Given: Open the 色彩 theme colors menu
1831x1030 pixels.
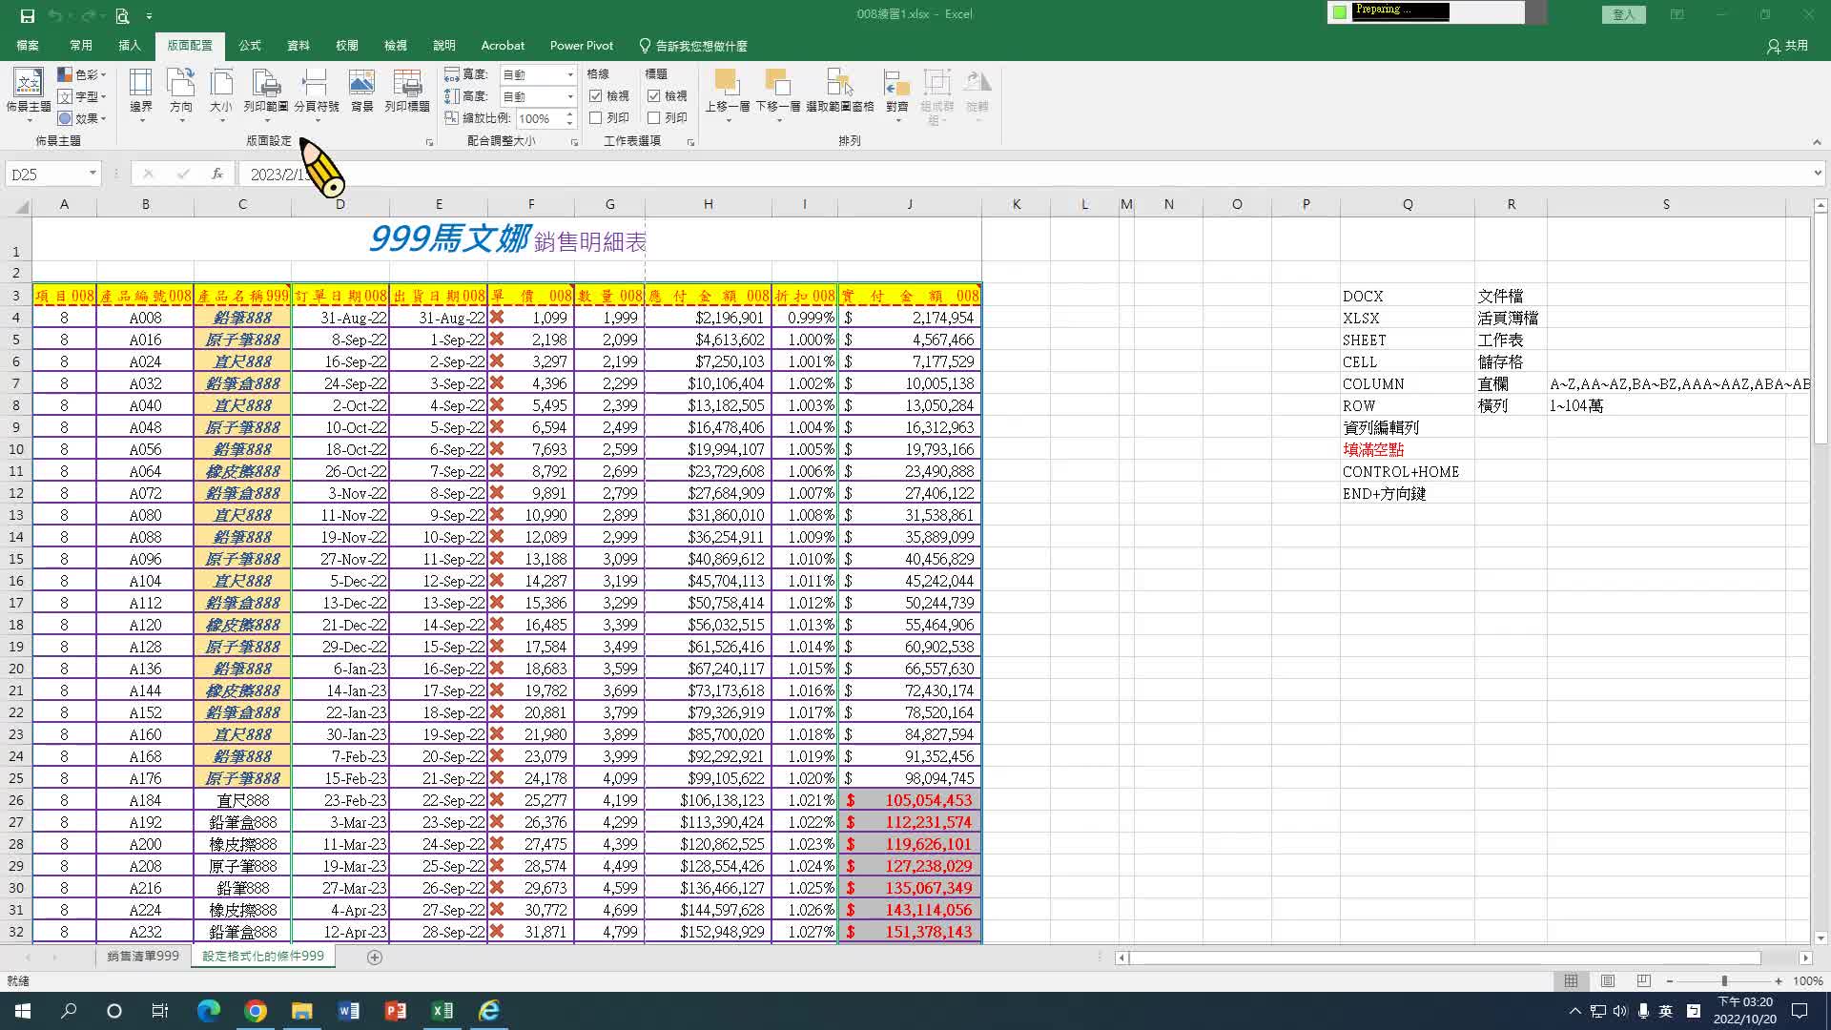Looking at the screenshot, I should coord(82,74).
